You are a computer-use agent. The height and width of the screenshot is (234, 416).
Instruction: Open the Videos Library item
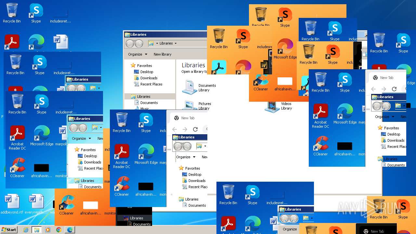279,106
